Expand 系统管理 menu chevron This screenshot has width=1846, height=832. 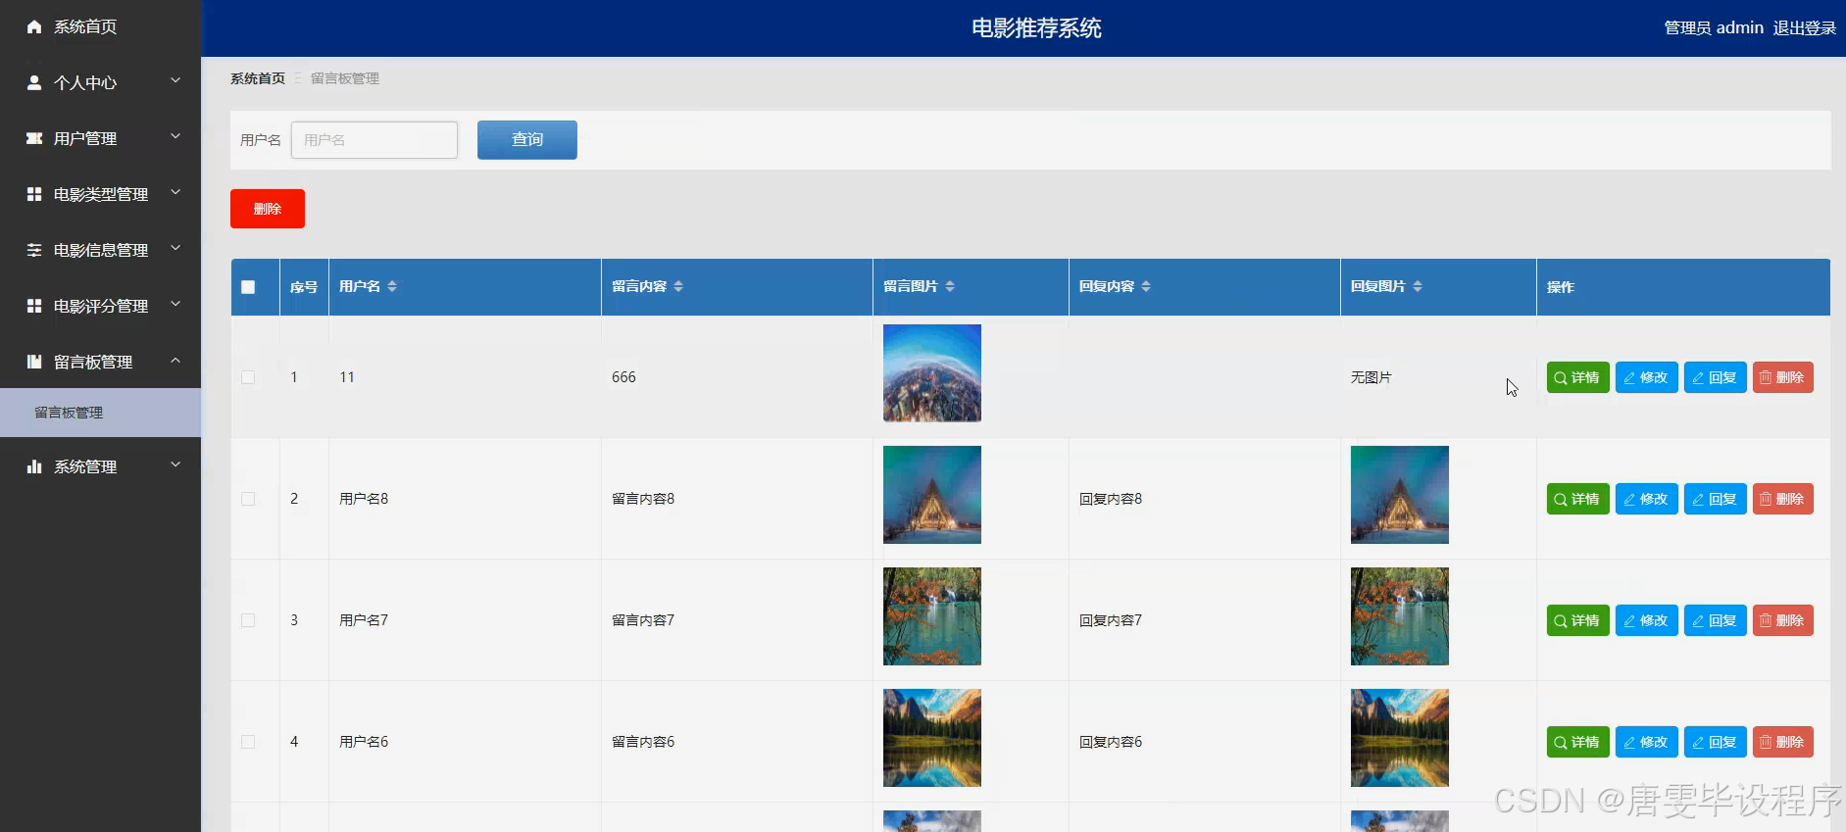[175, 465]
